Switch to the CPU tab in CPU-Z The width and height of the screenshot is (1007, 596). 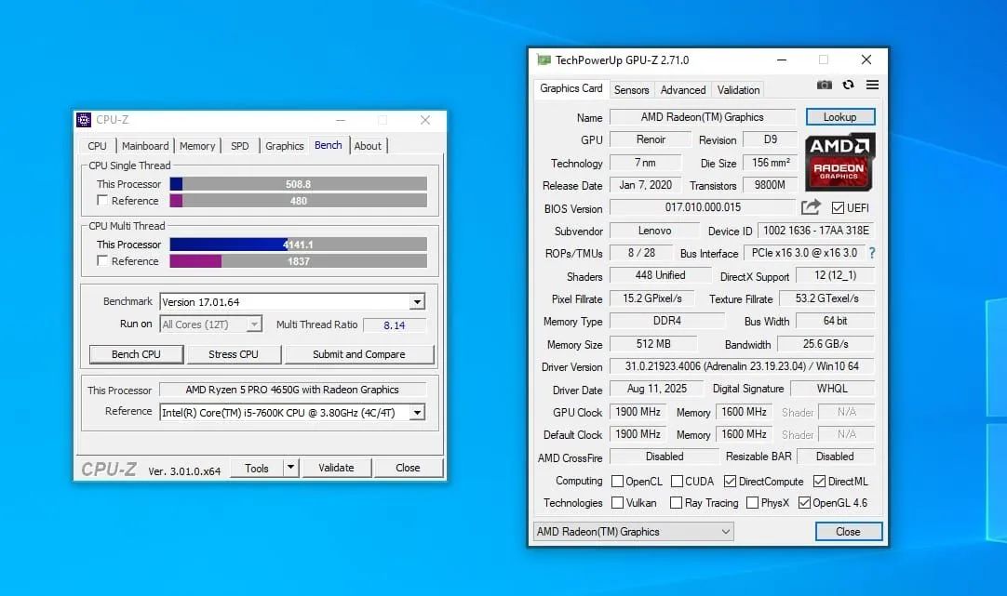pyautogui.click(x=97, y=146)
